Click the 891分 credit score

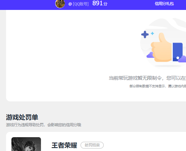(100, 3)
